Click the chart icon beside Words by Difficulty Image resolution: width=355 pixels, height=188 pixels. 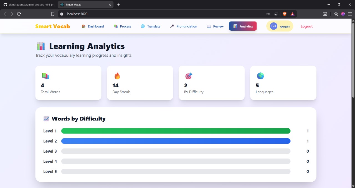46,119
